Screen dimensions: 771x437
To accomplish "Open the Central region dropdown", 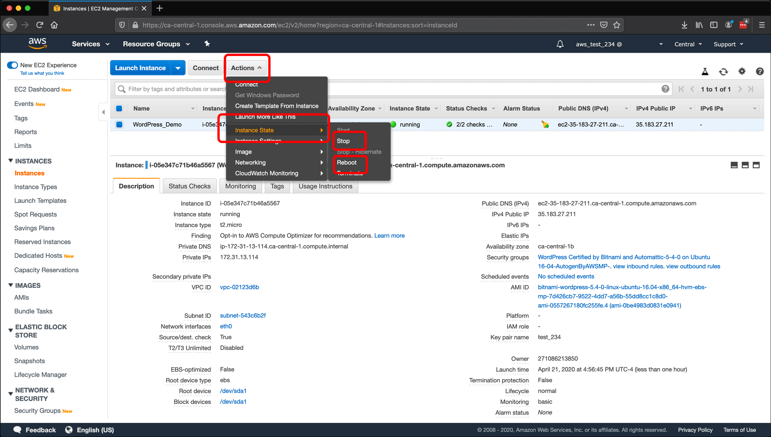I will point(688,44).
